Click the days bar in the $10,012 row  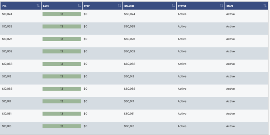61,76
